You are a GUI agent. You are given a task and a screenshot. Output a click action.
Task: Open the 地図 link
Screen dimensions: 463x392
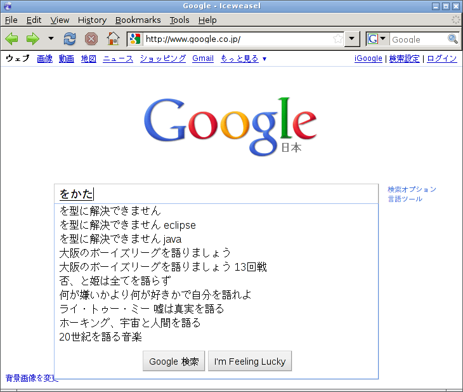tap(89, 58)
